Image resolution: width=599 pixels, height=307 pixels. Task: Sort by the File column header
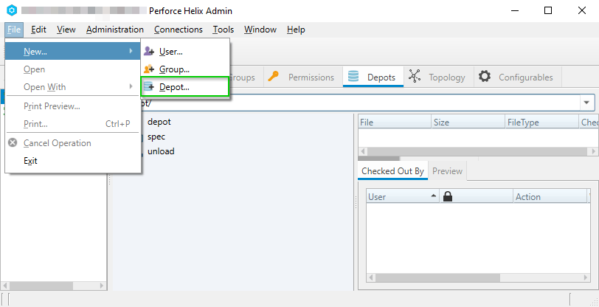pyautogui.click(x=395, y=123)
